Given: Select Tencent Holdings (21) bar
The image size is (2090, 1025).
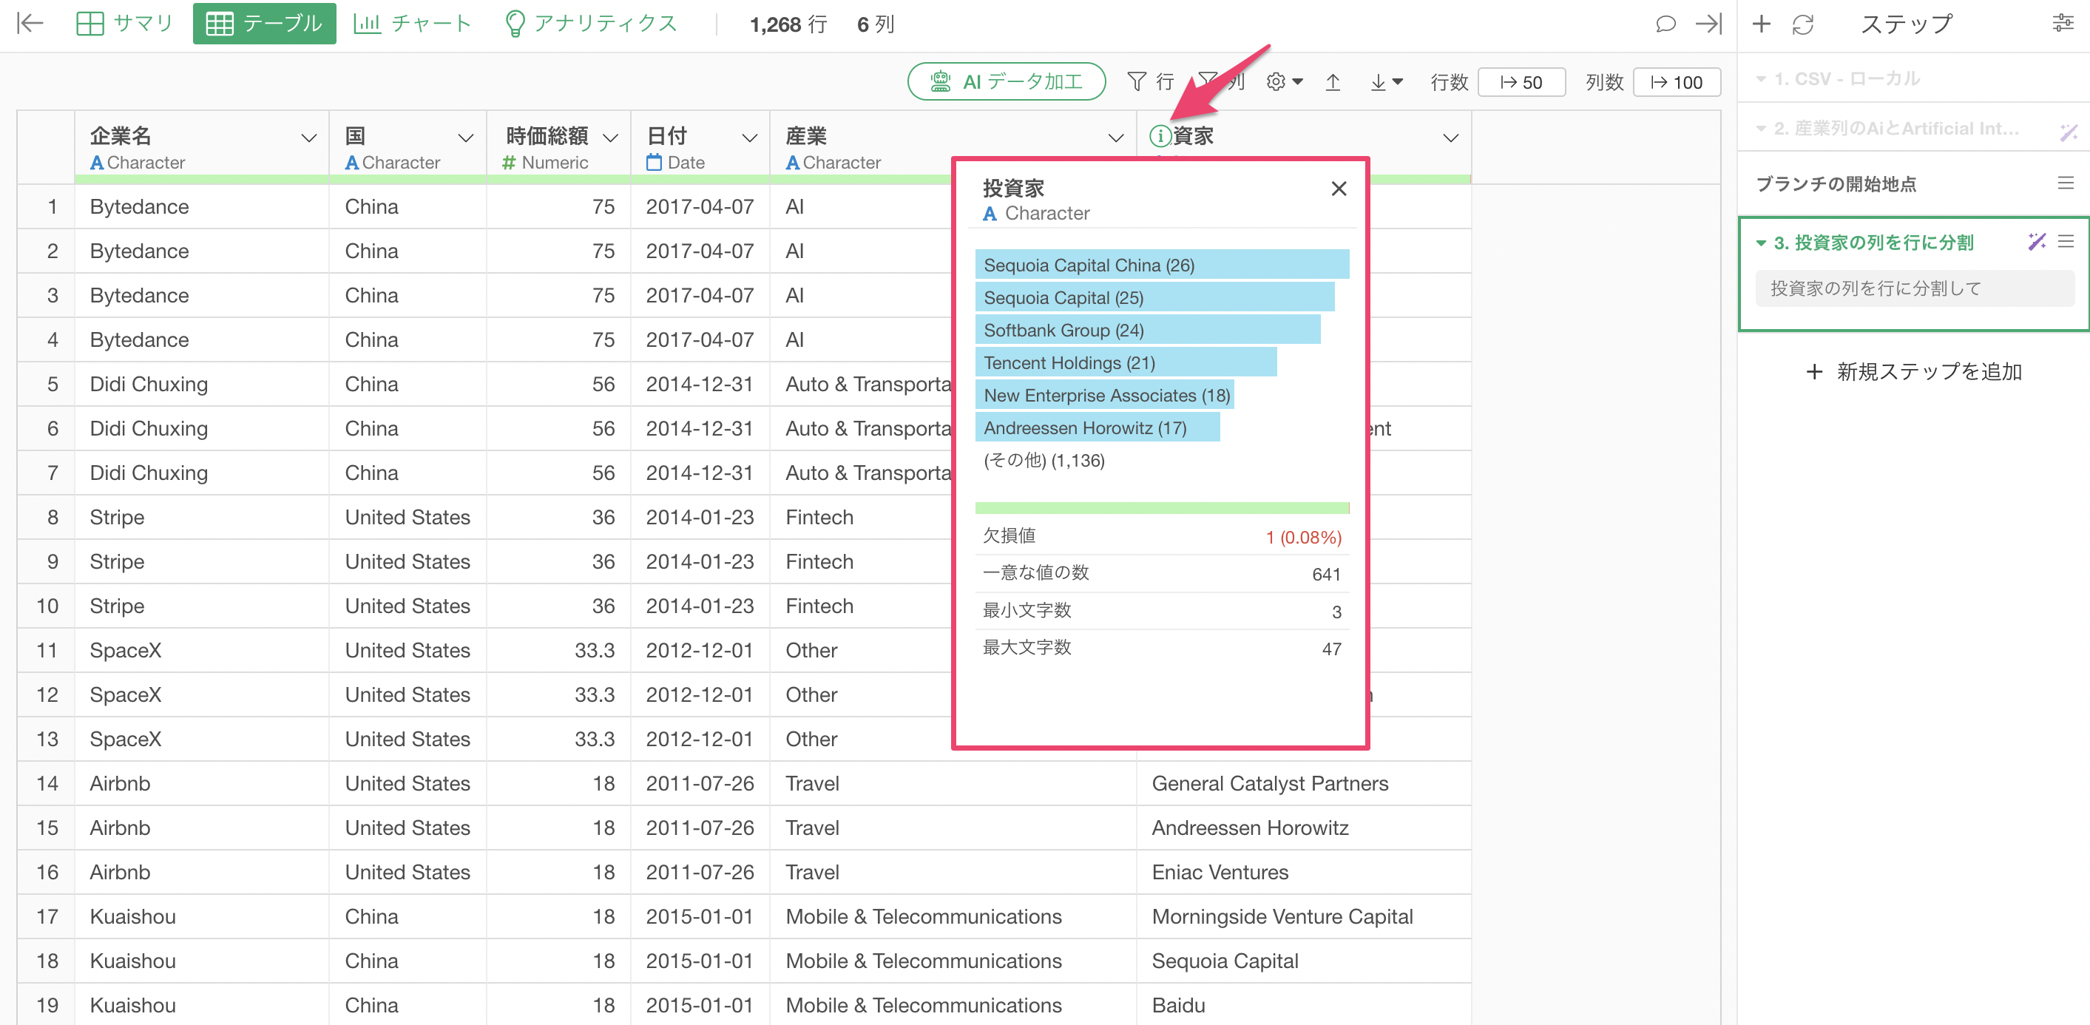Looking at the screenshot, I should click(x=1126, y=362).
